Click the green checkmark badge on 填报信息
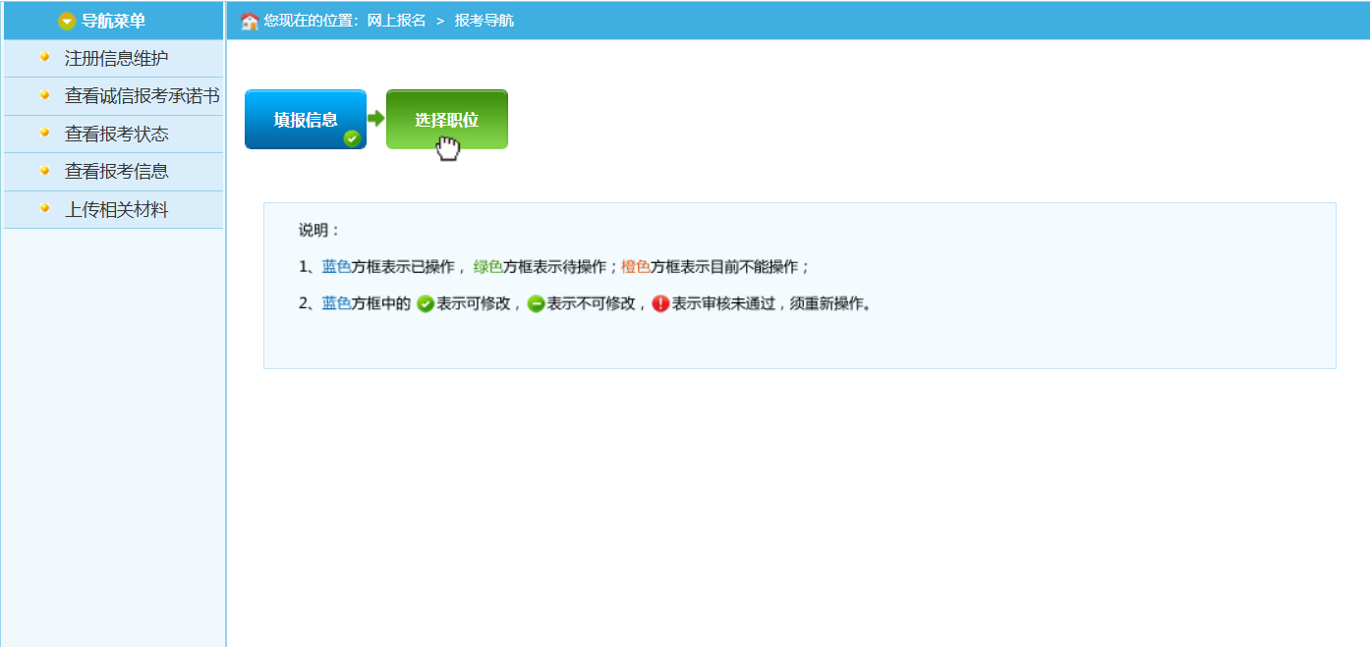Viewport: 1371px width, 647px height. click(352, 138)
